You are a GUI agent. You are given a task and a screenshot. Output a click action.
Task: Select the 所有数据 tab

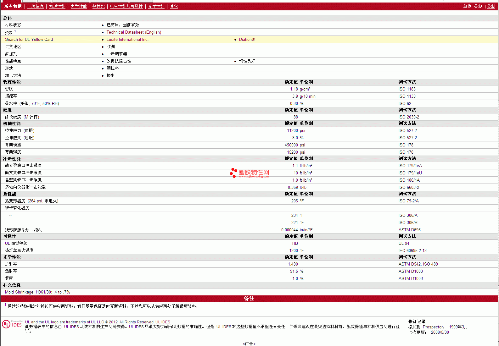13,7
